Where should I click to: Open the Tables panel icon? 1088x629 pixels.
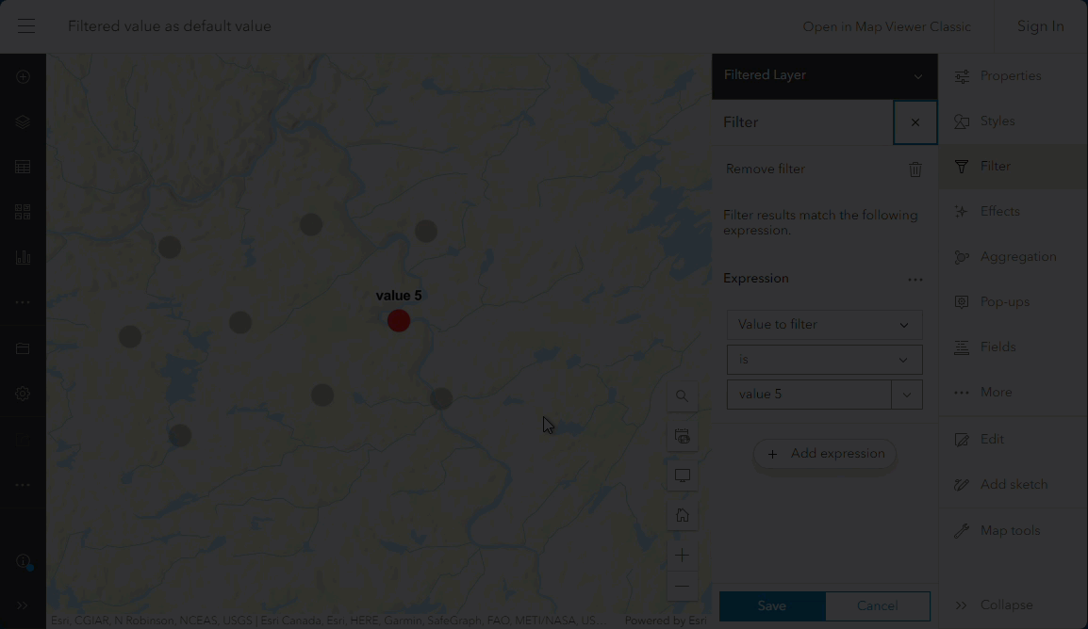tap(23, 166)
